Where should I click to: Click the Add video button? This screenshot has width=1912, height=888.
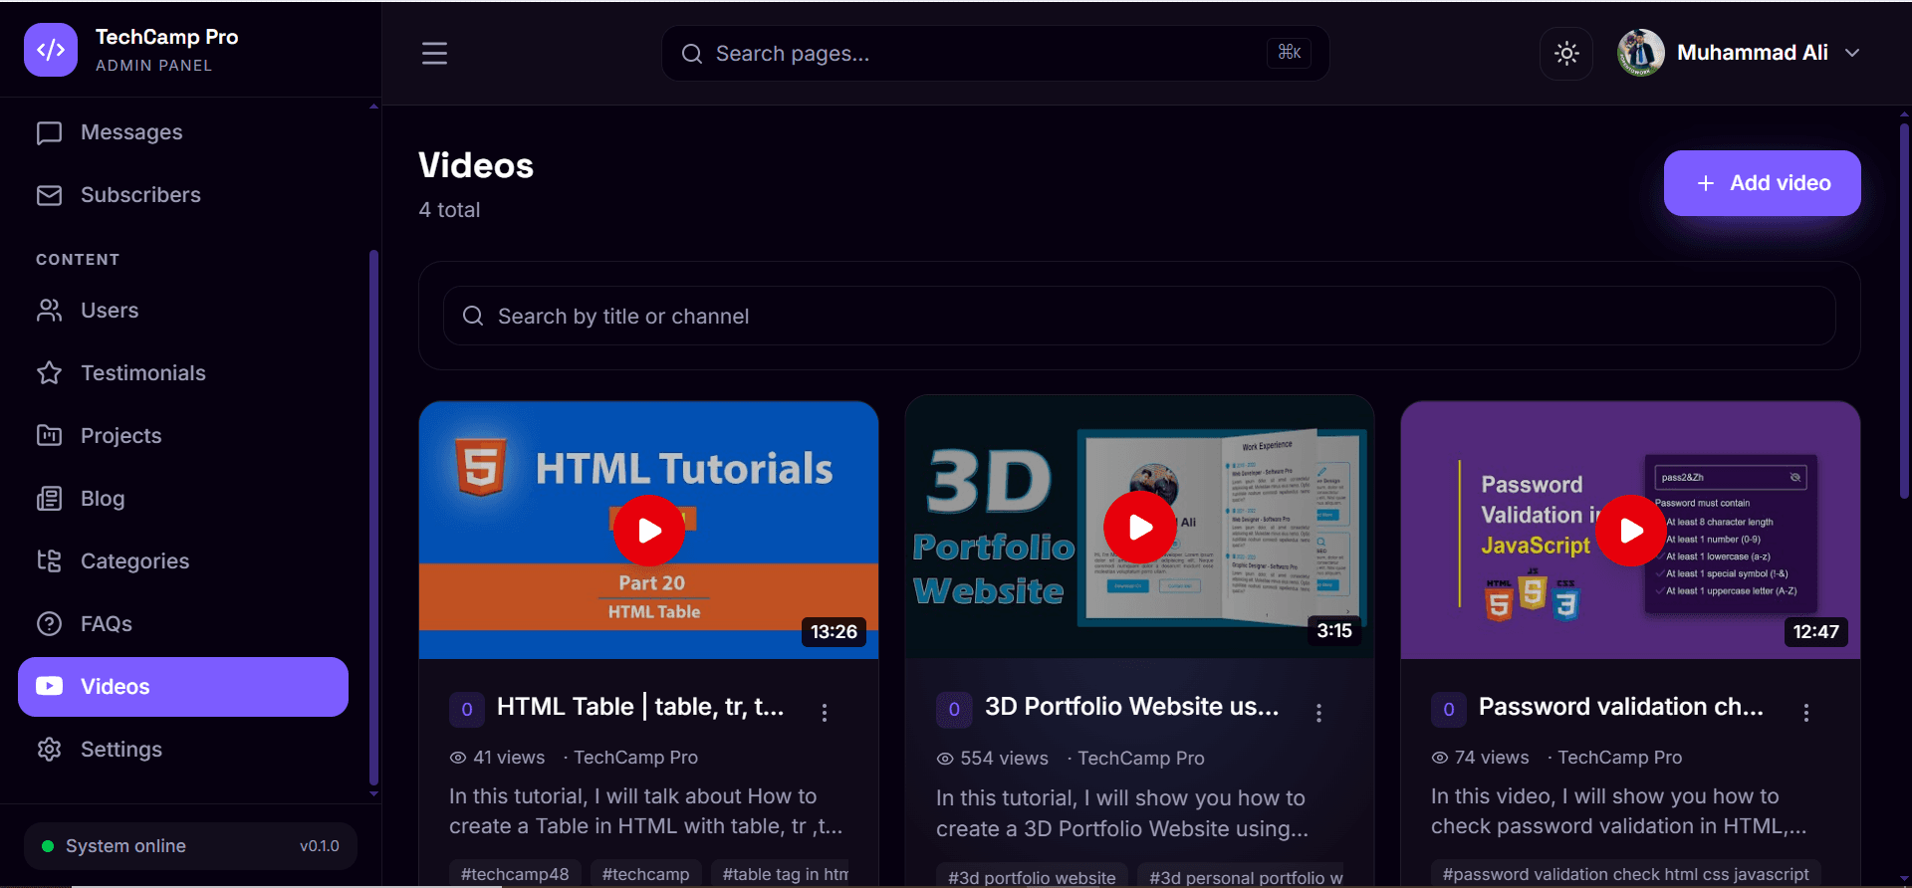1762,183
